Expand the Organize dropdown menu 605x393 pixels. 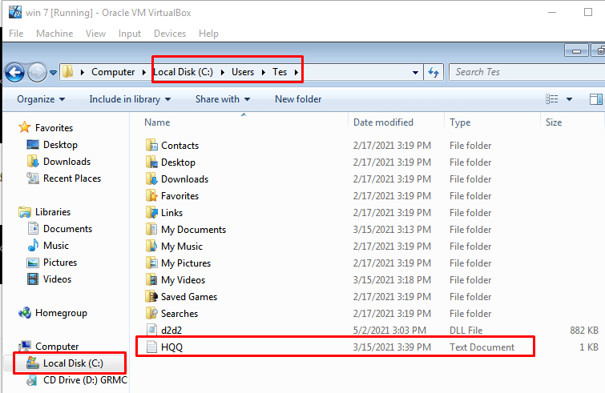42,99
